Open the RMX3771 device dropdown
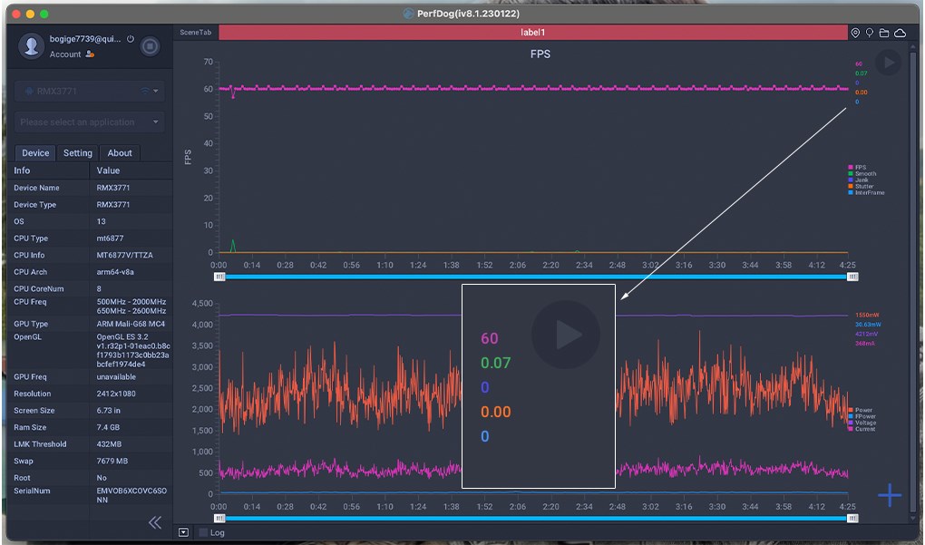925x545 pixels. [87, 91]
